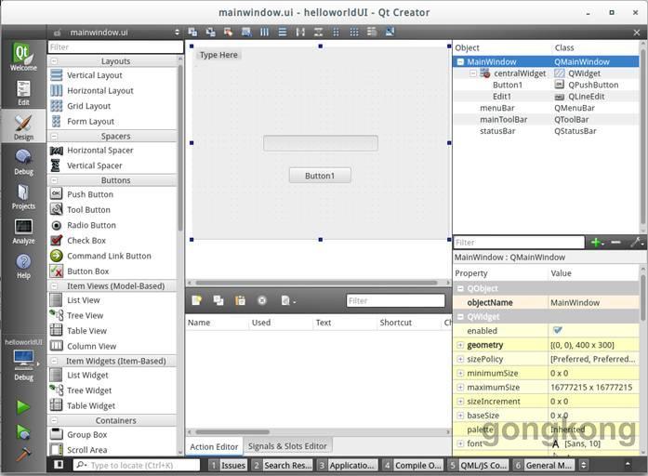The image size is (648, 476).
Task: Select the Edit Widgets toolbar icon
Action: point(192,32)
